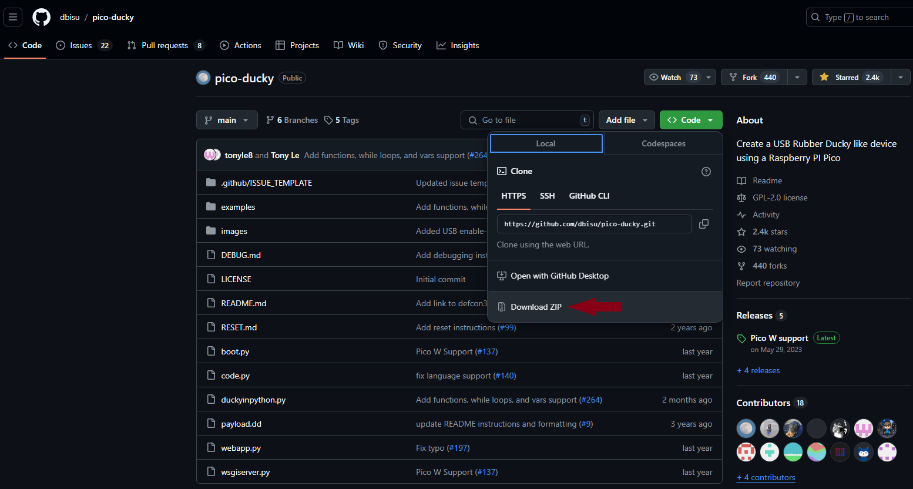The width and height of the screenshot is (913, 489).
Task: Click the scales icon beside GPL-2.0 license
Action: point(741,197)
